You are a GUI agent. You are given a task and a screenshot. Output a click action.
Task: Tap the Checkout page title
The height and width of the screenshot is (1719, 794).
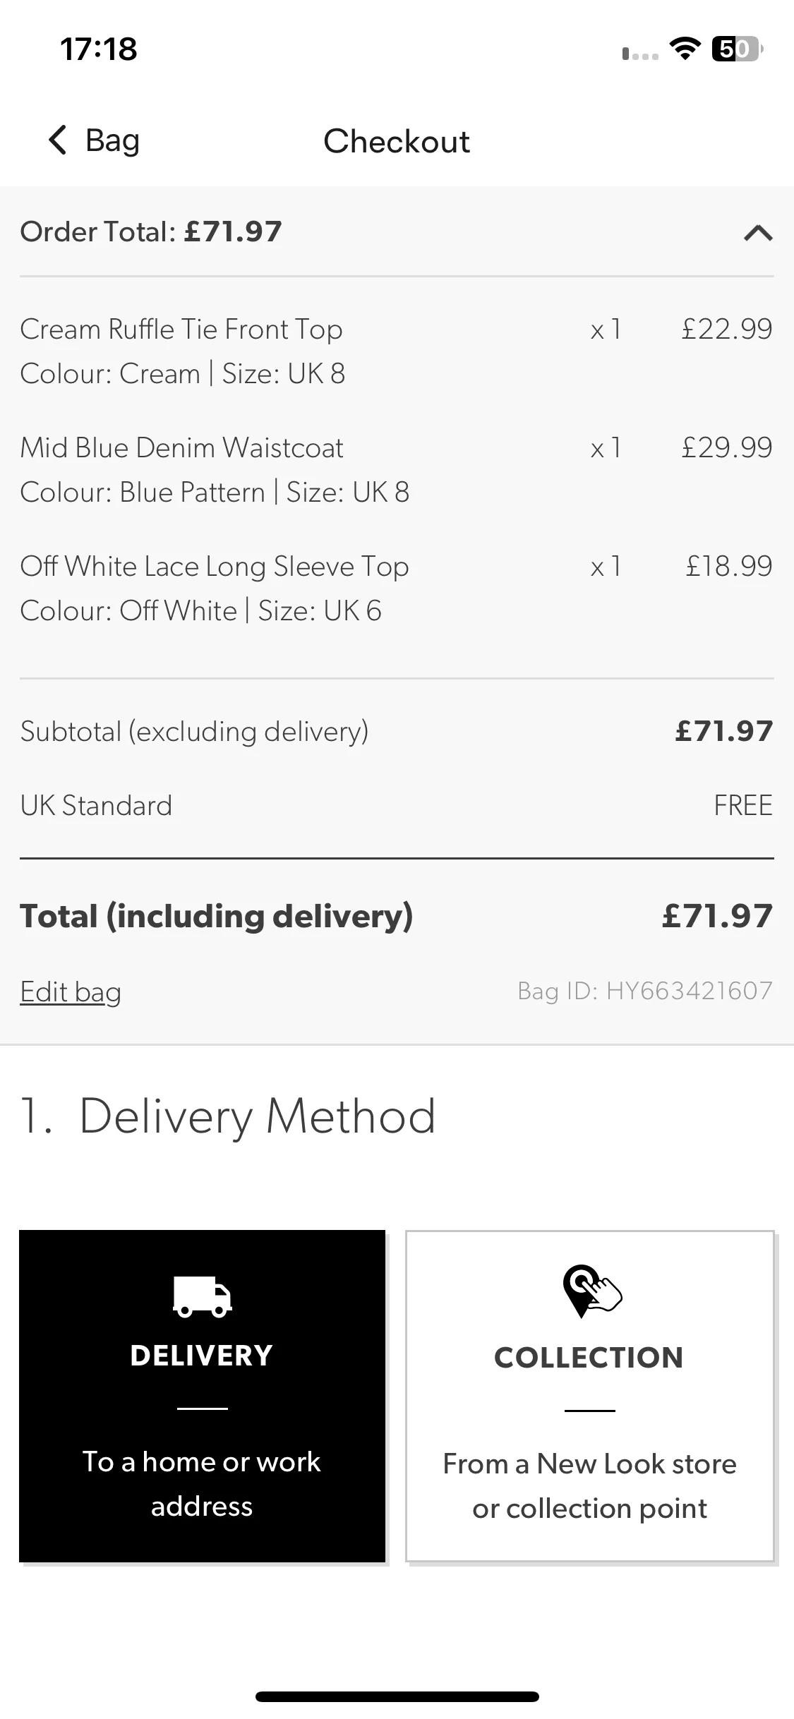point(397,141)
